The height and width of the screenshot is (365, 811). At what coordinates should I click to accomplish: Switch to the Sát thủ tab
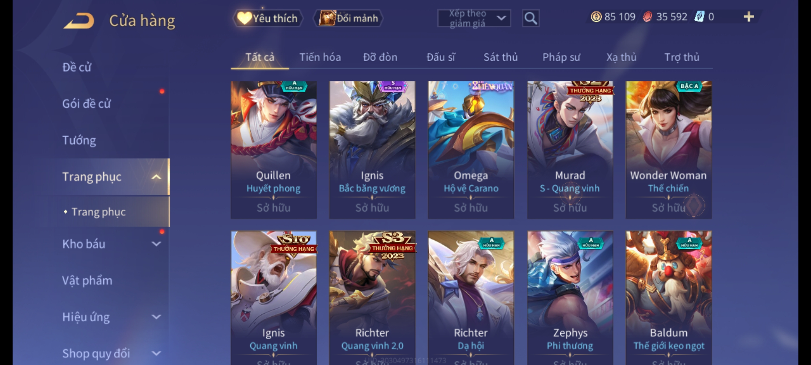pos(500,57)
